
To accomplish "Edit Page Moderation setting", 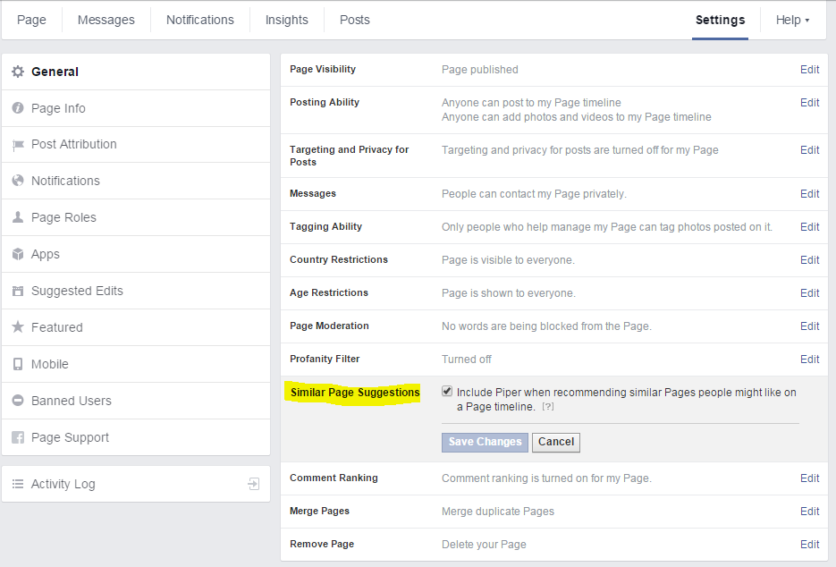I will tap(809, 326).
